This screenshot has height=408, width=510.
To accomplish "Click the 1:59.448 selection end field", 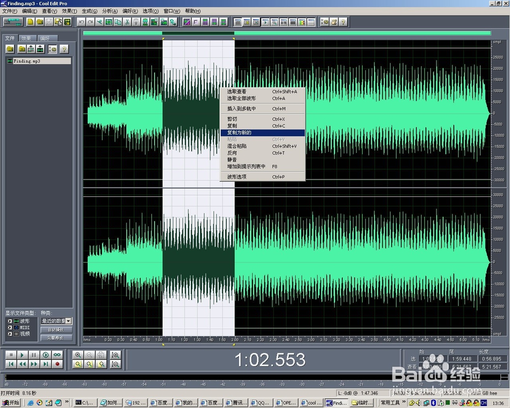I will 462,359.
